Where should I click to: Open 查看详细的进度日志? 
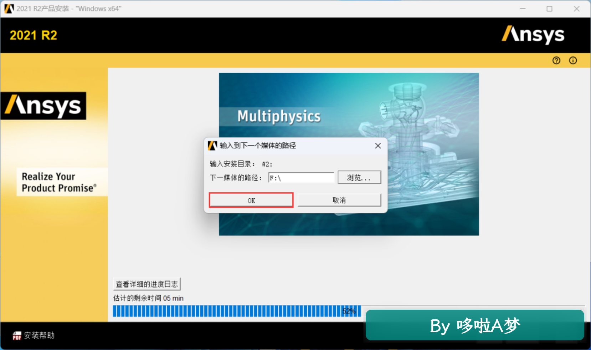147,284
